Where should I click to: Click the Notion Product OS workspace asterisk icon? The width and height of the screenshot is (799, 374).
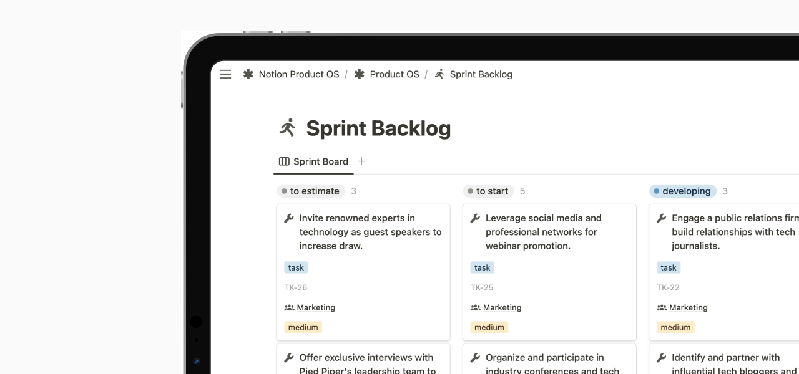[247, 74]
